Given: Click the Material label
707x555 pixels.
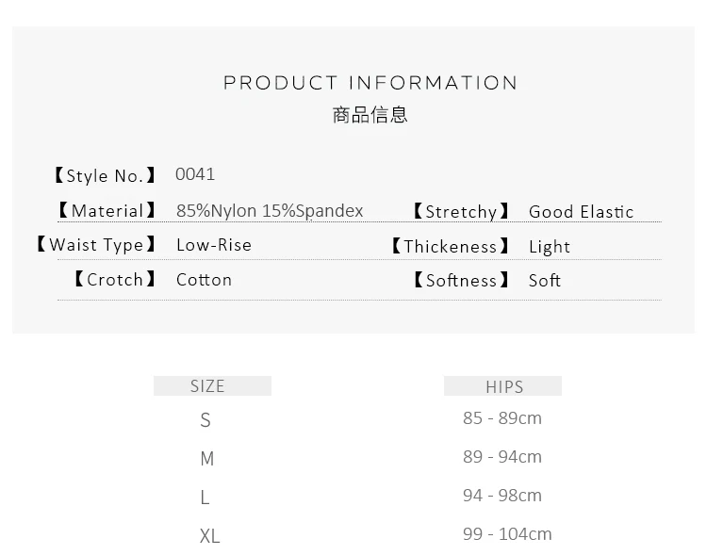Looking at the screenshot, I should click(x=107, y=210).
